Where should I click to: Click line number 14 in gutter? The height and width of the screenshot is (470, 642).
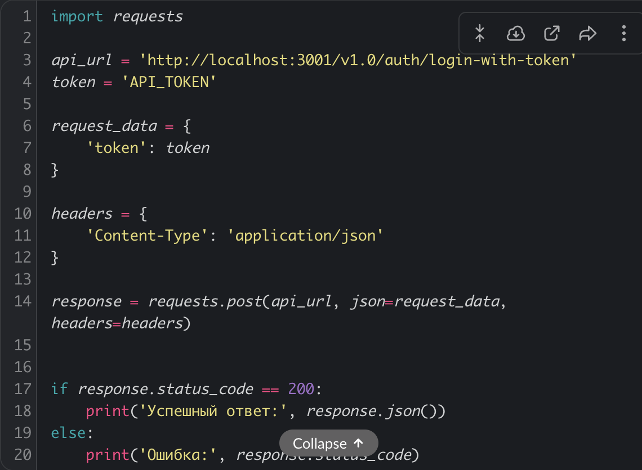coord(23,301)
